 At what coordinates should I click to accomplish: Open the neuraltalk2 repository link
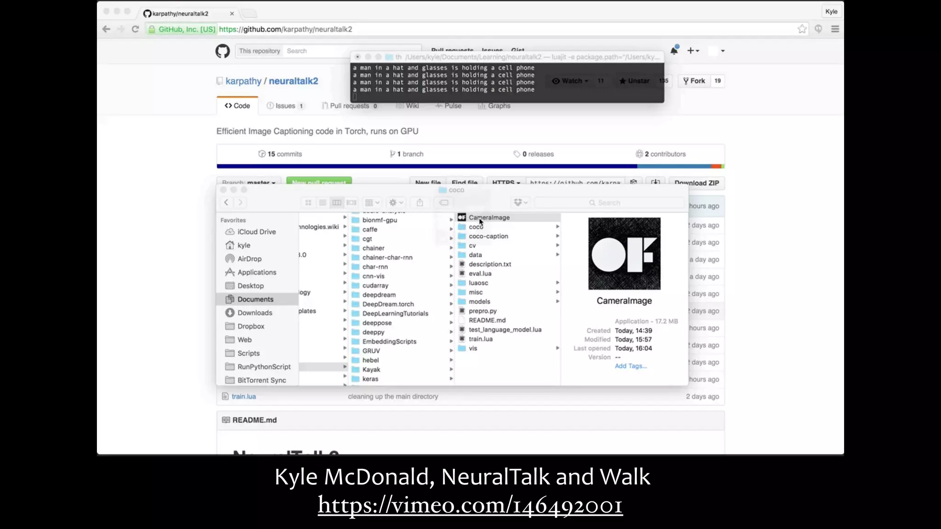(x=294, y=81)
